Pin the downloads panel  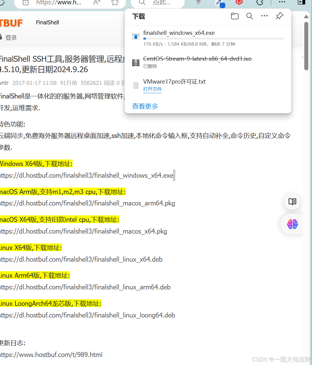click(279, 16)
